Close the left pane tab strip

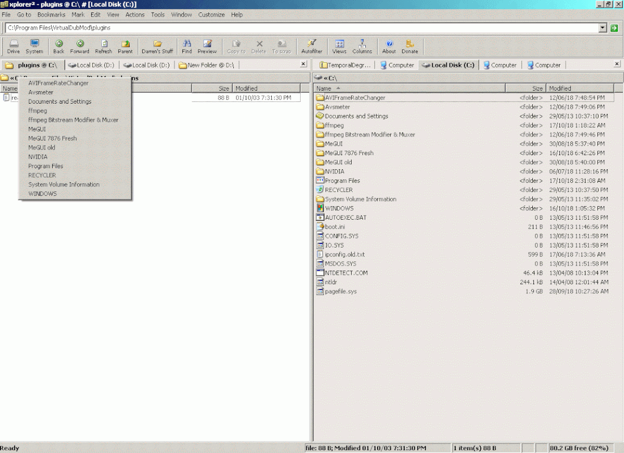coord(304,63)
